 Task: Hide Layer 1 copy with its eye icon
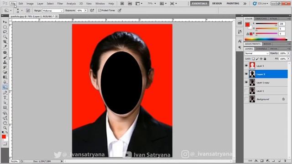tap(246, 82)
